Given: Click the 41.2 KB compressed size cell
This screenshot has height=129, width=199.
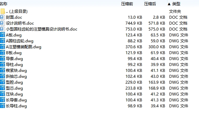Looking at the screenshot, I should (158, 94).
